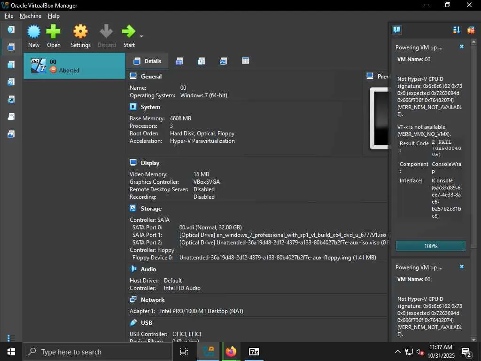Clear all finished notifications icon
This screenshot has width=481, height=361.
point(471,30)
